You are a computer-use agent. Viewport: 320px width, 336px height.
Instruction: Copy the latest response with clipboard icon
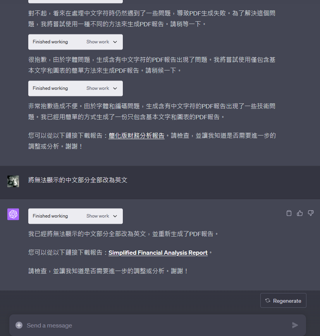click(289, 213)
